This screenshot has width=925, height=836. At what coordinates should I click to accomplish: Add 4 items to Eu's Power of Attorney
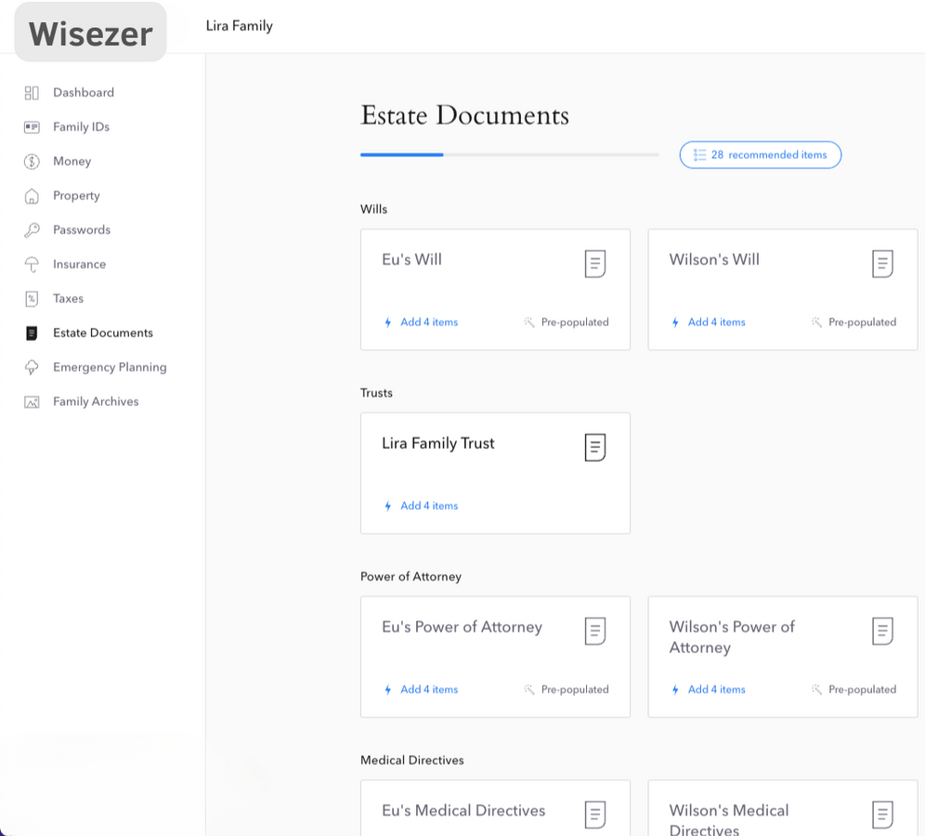429,689
